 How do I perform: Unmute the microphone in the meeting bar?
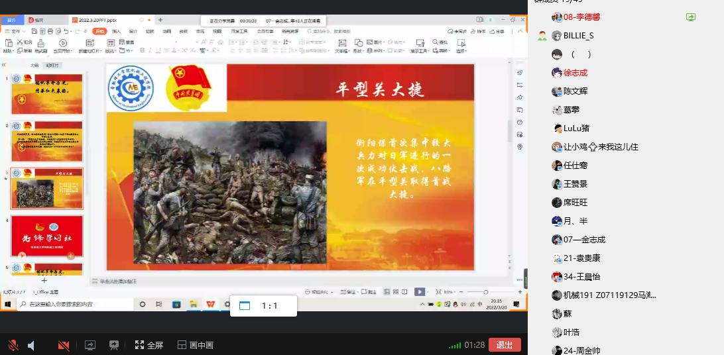click(x=13, y=345)
